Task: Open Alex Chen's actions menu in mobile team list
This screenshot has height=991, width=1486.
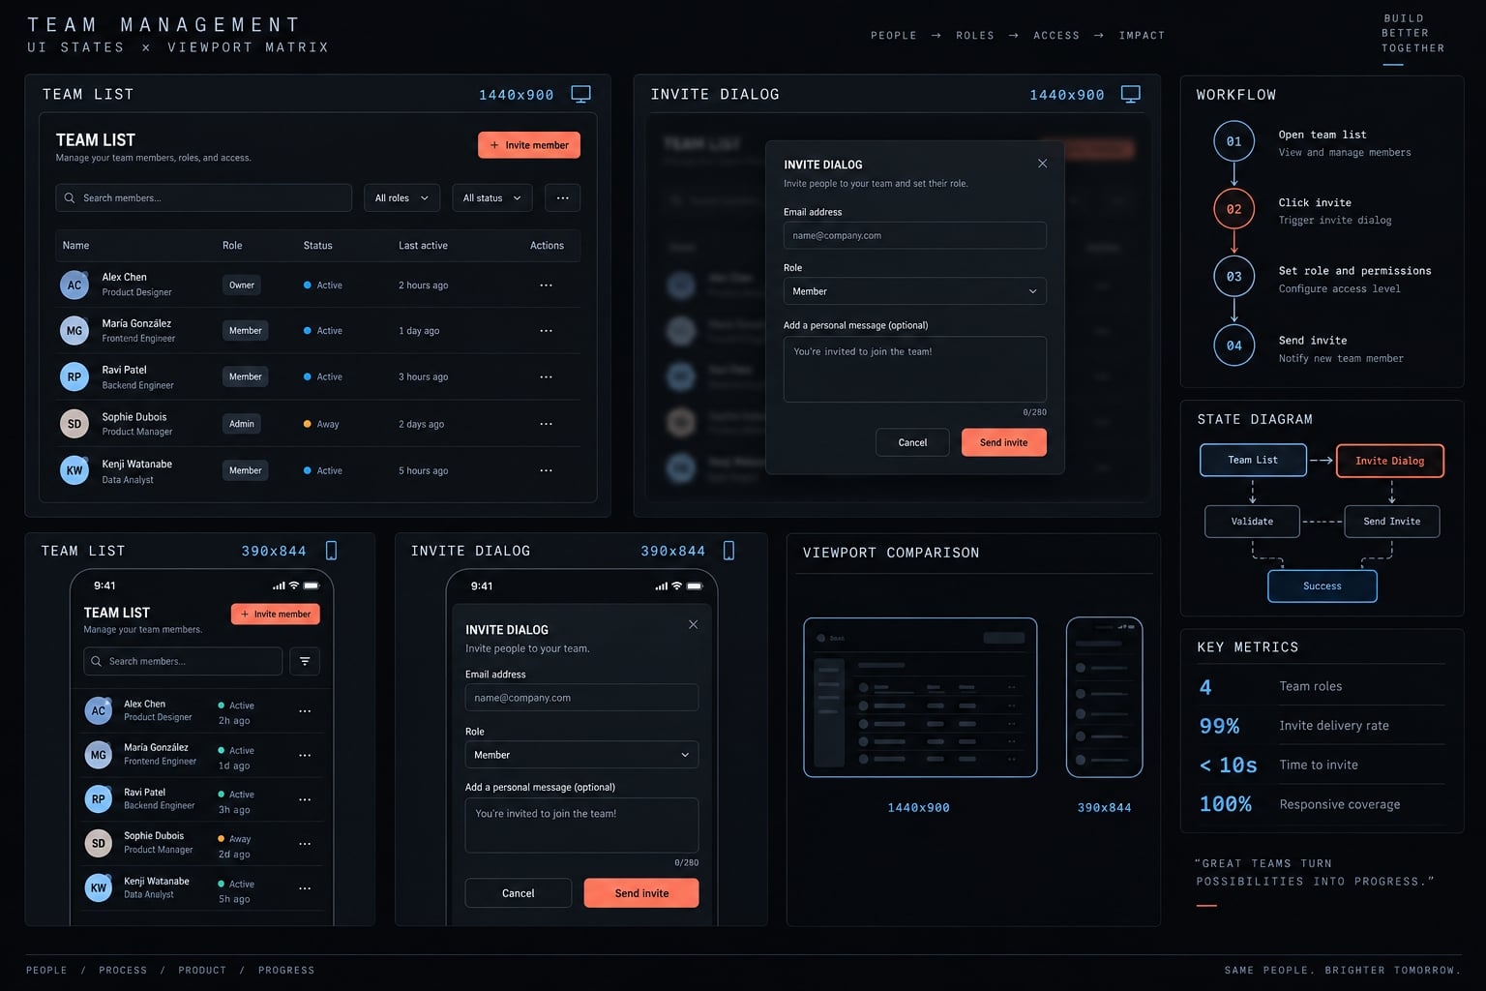Action: 305,711
